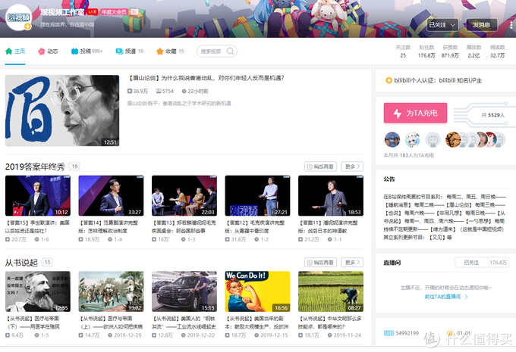This screenshot has height=352, width=516.
Task: Switch to the 动态 tab
Action: [48, 51]
